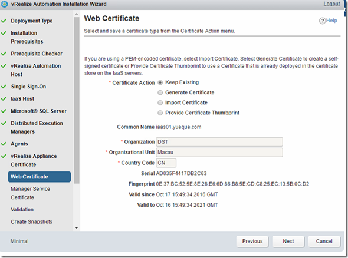This screenshot has height=258, width=348.
Task: Click the green checkmark beside Microsoft SQL Server
Action: (4, 111)
